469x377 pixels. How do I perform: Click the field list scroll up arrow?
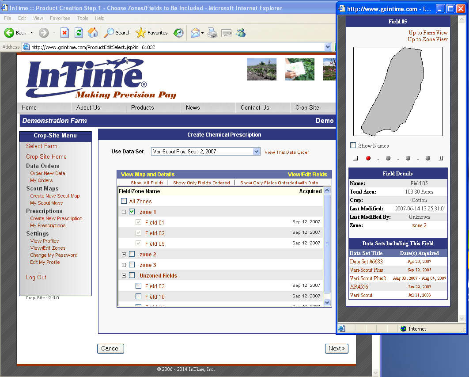tap(327, 190)
